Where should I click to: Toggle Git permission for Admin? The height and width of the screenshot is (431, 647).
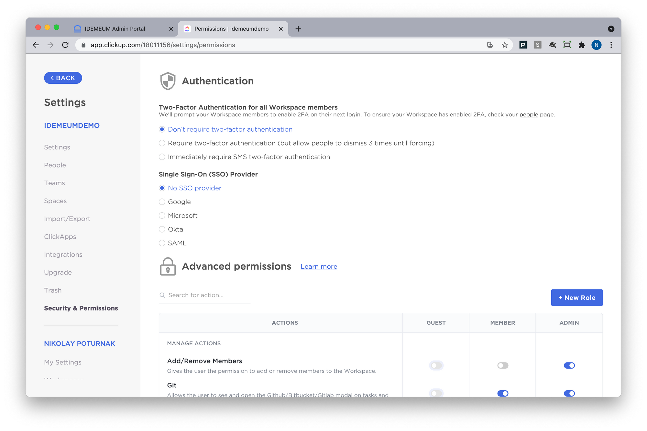pos(569,393)
